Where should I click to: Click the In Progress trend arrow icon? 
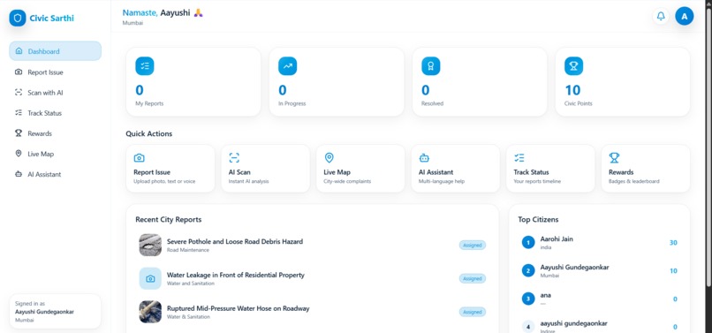[x=287, y=66]
